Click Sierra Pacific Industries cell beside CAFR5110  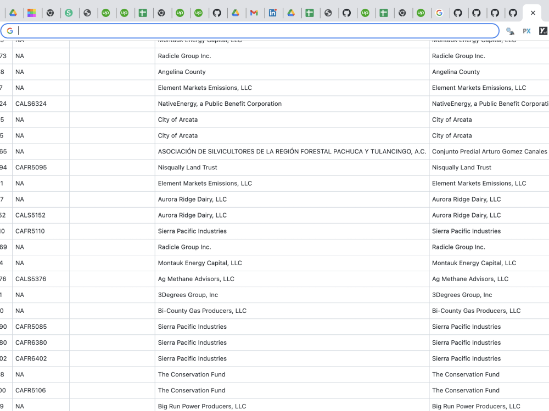[292, 231]
